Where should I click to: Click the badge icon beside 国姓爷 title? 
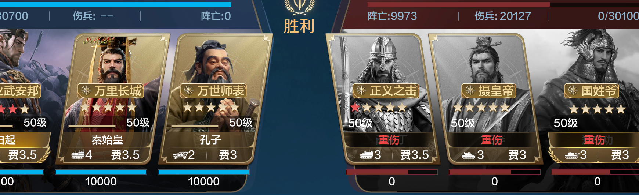[x=573, y=90]
